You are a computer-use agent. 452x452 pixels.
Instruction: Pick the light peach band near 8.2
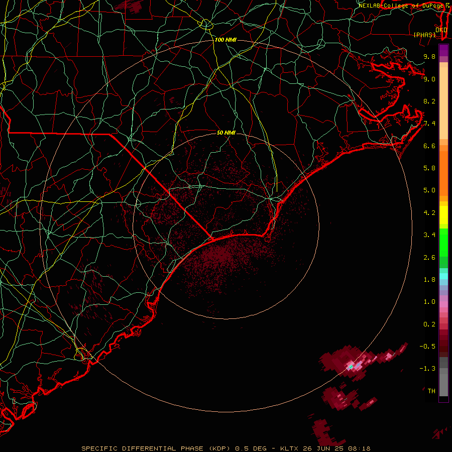[443, 103]
